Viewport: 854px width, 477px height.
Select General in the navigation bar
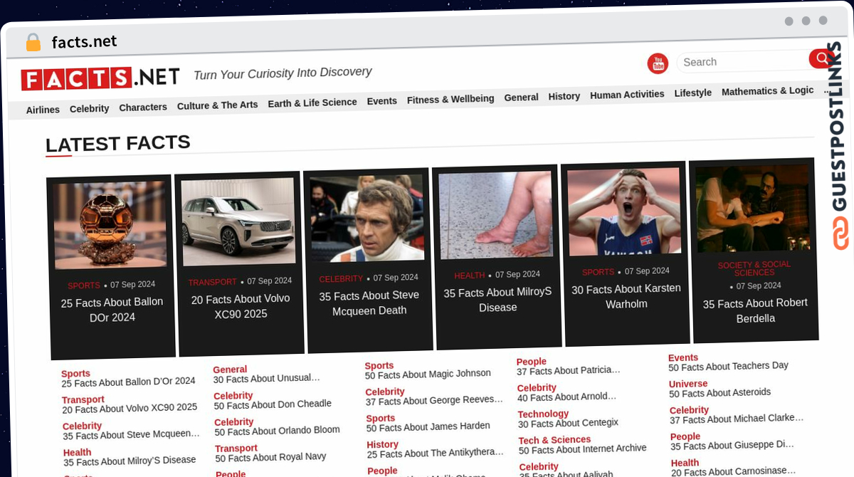click(521, 98)
